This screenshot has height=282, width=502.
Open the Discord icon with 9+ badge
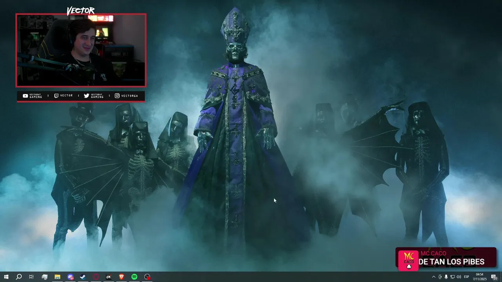pos(70,277)
